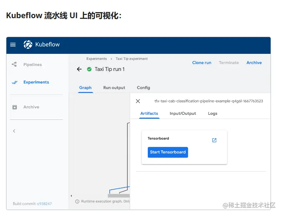Switch to the Config tab
Viewport: 282px width, 215px height.
pyautogui.click(x=143, y=88)
